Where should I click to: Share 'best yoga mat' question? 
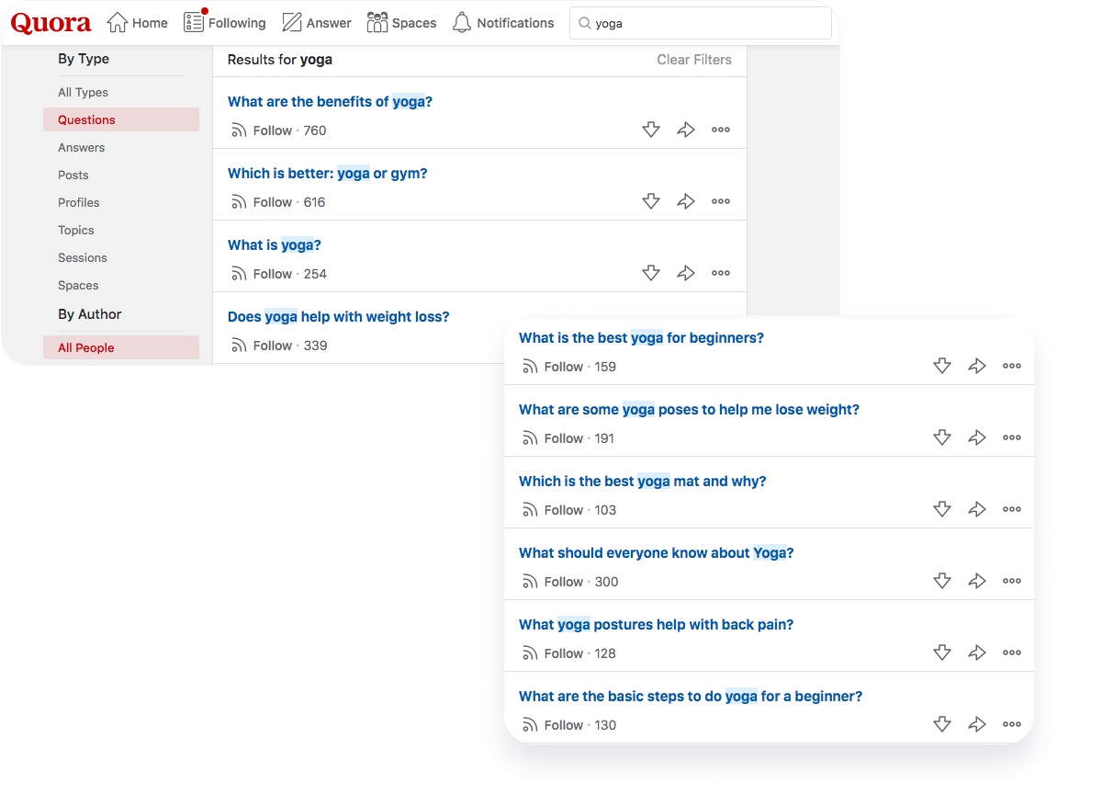click(x=977, y=509)
